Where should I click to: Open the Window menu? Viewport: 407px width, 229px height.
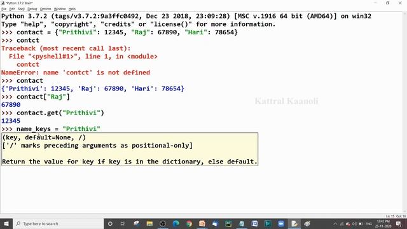pyautogui.click(x=60, y=9)
